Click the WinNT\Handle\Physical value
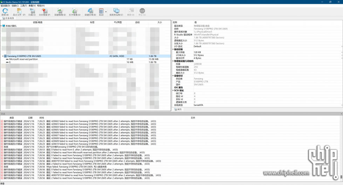Screen dimensions: 343x185 coord(206,35)
